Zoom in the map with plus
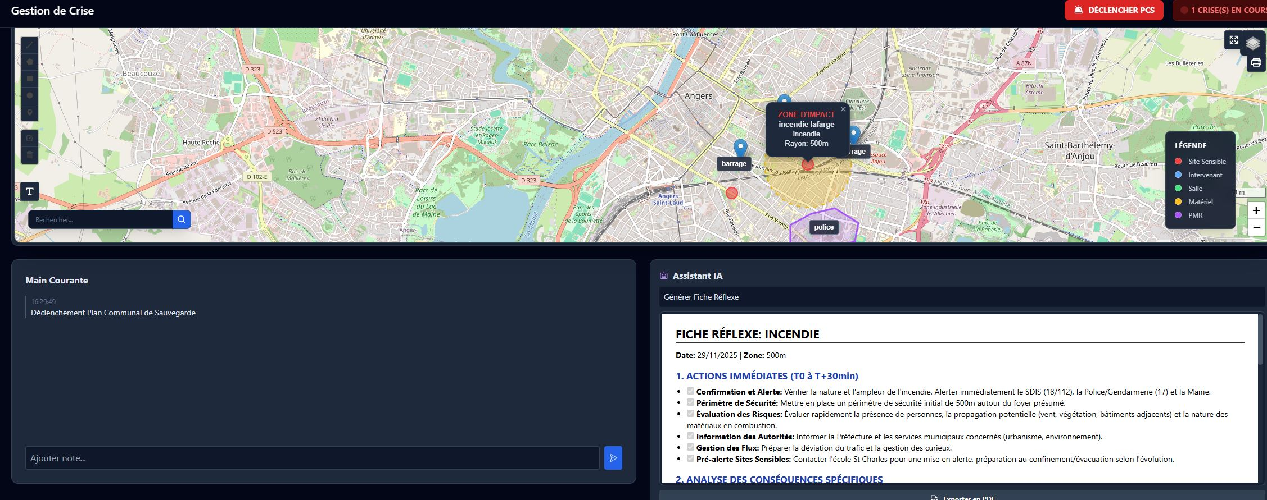The image size is (1267, 500). 1256,210
